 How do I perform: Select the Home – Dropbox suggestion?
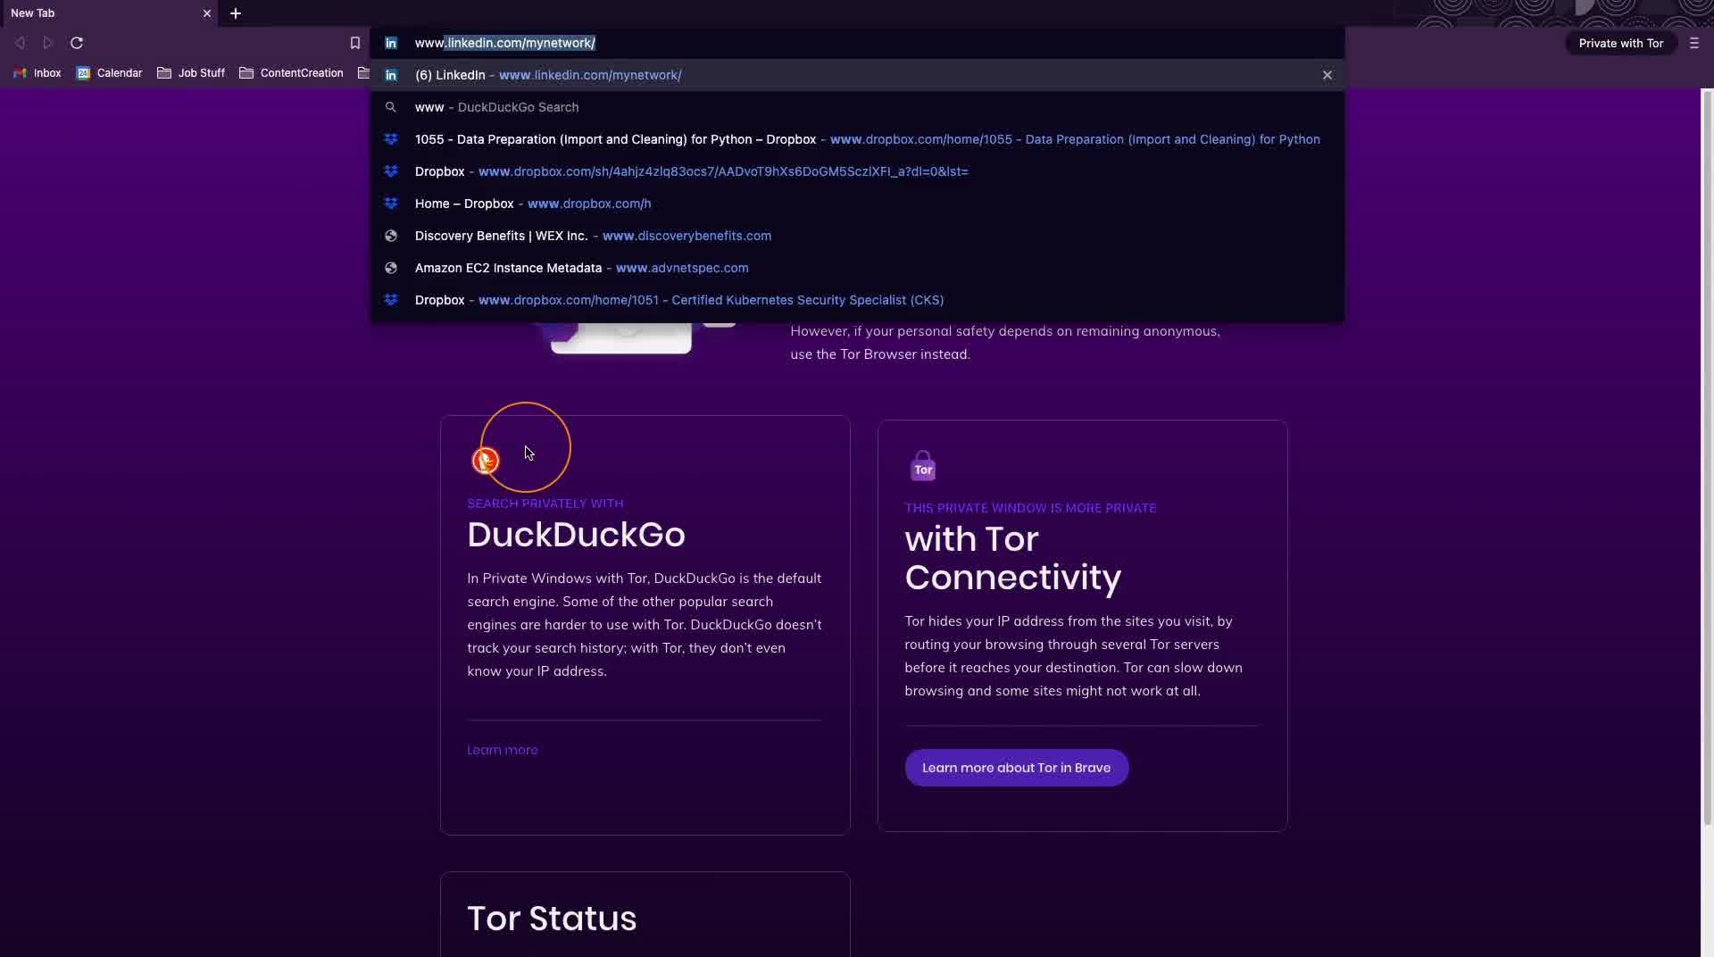[x=857, y=204]
